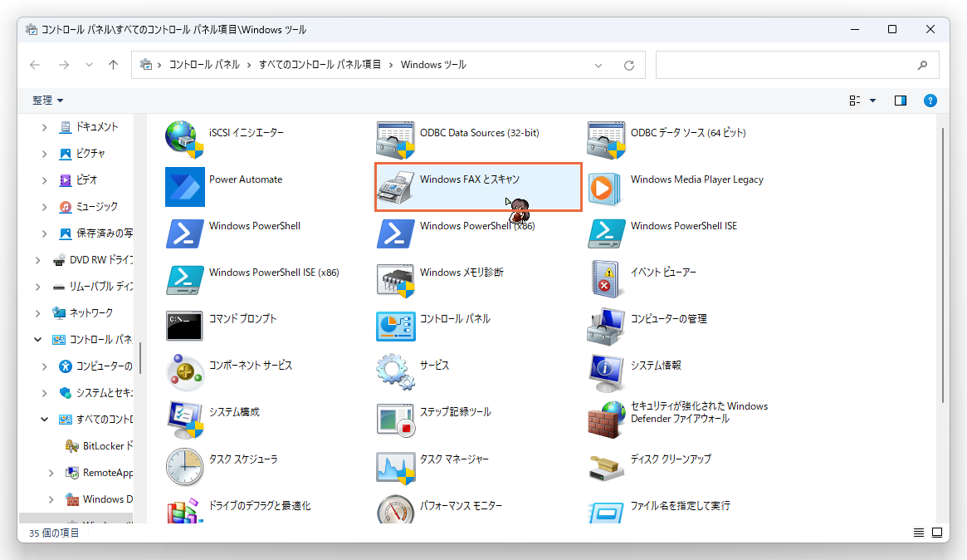
Task: Open the Windows Defender ファイアウォール icon
Action: [x=606, y=420]
